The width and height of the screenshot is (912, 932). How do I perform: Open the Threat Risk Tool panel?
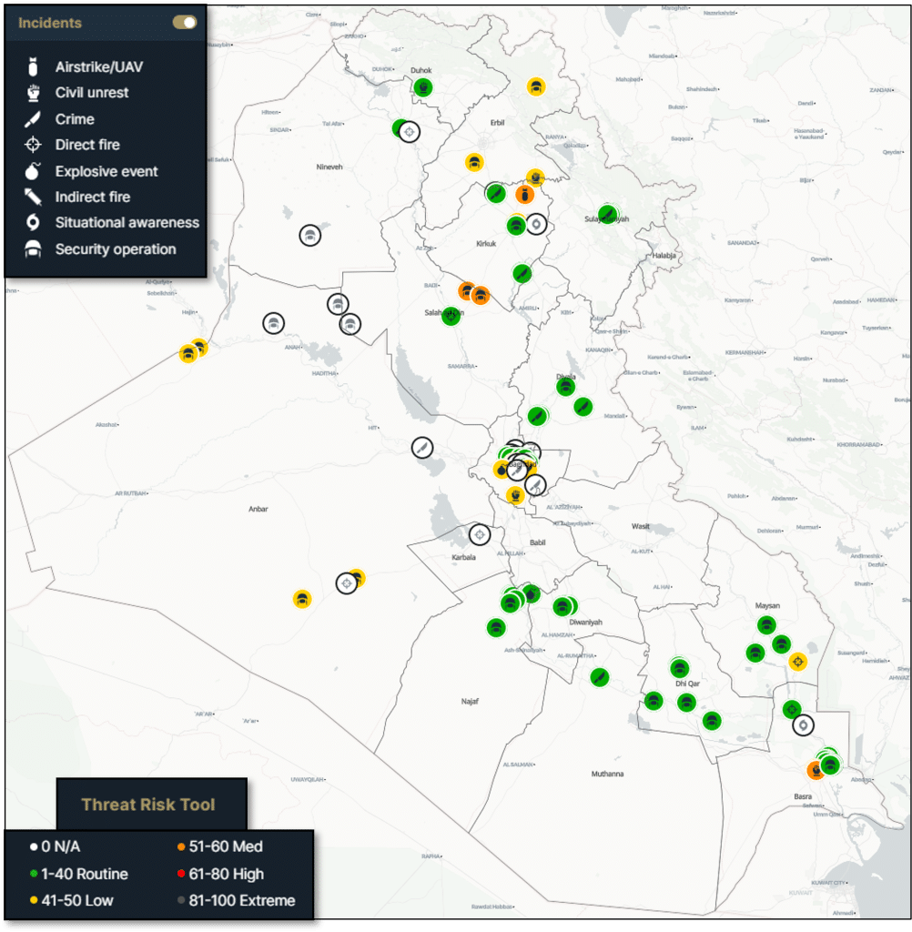[x=148, y=804]
